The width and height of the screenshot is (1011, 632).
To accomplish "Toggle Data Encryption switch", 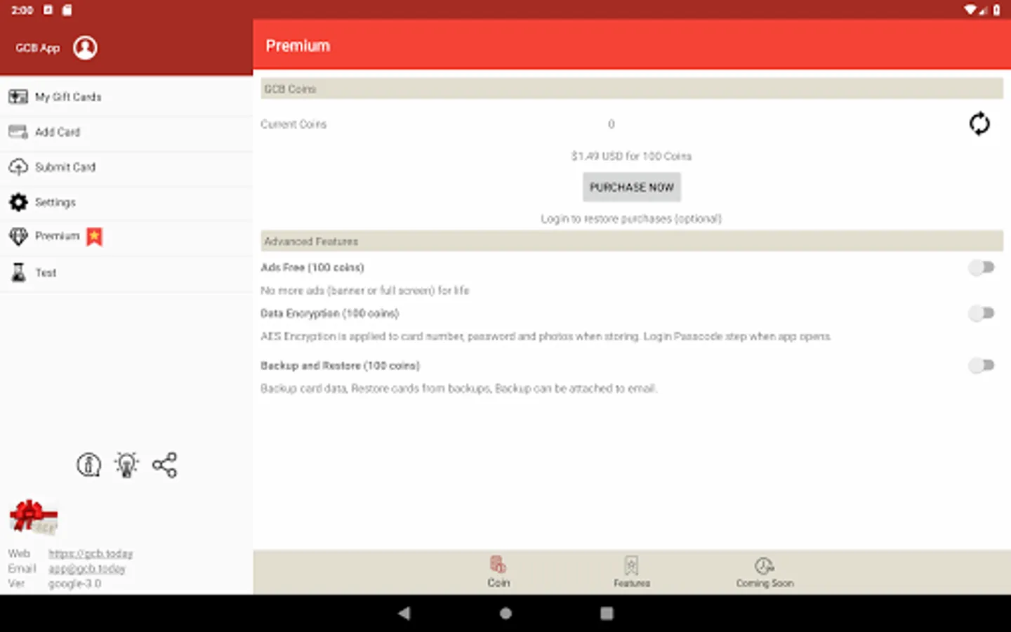I will 982,313.
